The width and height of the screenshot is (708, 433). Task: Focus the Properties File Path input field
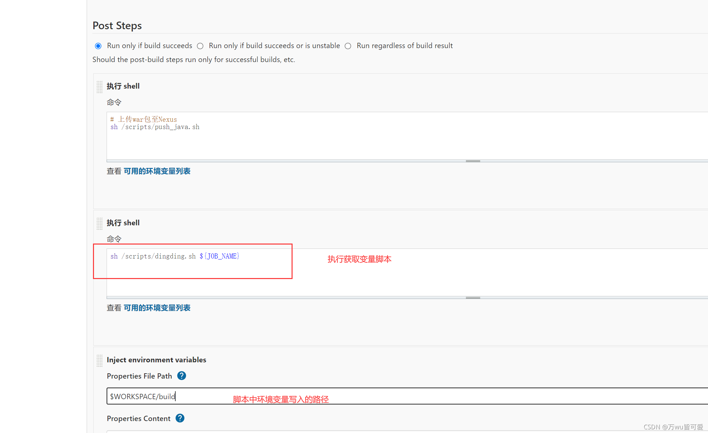[x=407, y=396]
